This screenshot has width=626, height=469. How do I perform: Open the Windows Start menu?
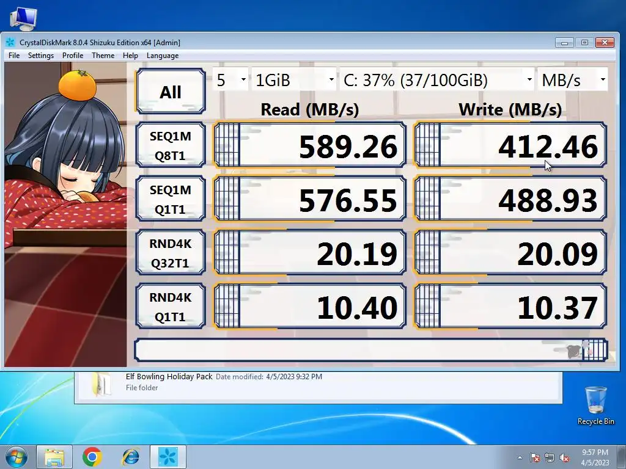coord(17,457)
